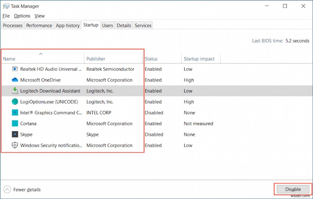Select Windows Security notification entry name

pyautogui.click(x=51, y=145)
